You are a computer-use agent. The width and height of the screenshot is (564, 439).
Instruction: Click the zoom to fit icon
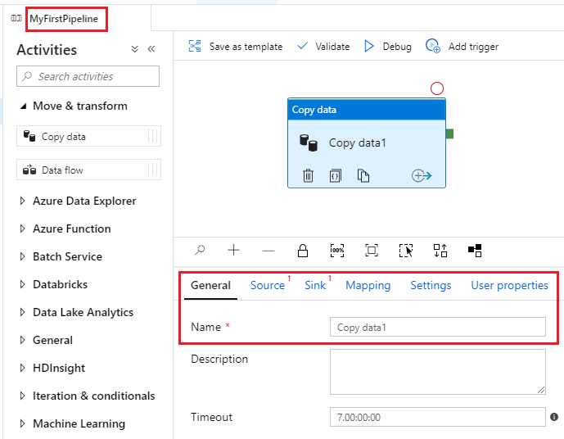tap(372, 251)
